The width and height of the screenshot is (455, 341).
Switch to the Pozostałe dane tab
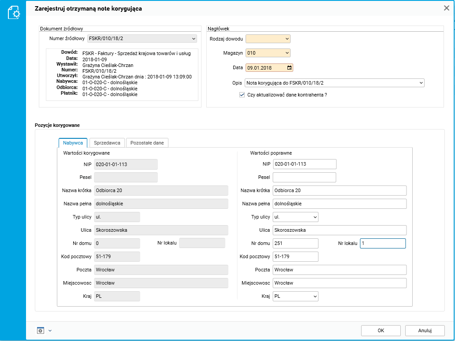tap(147, 143)
